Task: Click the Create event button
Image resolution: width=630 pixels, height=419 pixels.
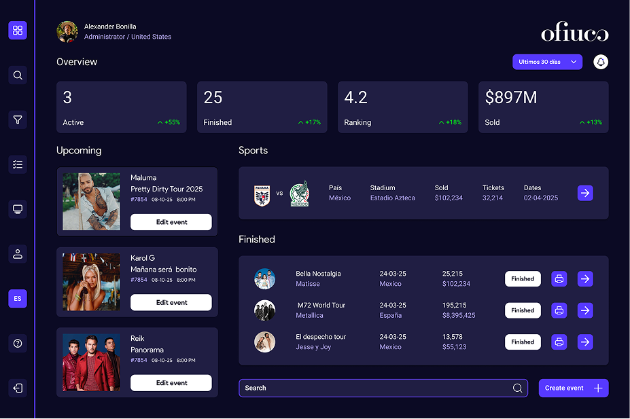Action: click(574, 388)
